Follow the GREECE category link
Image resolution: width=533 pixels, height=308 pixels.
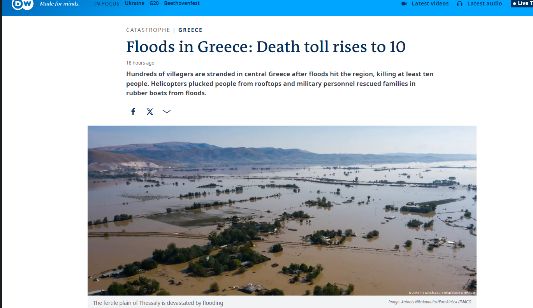pos(190,30)
